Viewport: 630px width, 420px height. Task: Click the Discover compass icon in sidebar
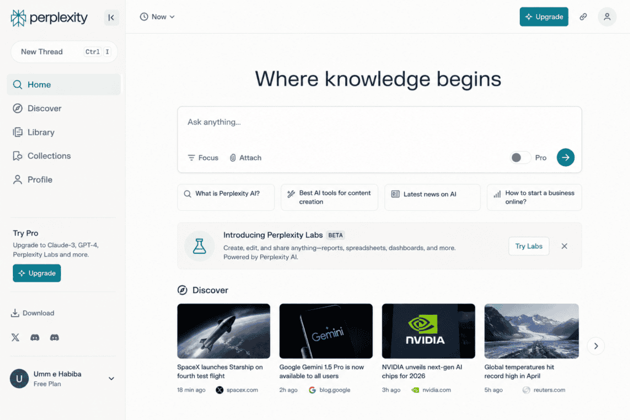[17, 108]
